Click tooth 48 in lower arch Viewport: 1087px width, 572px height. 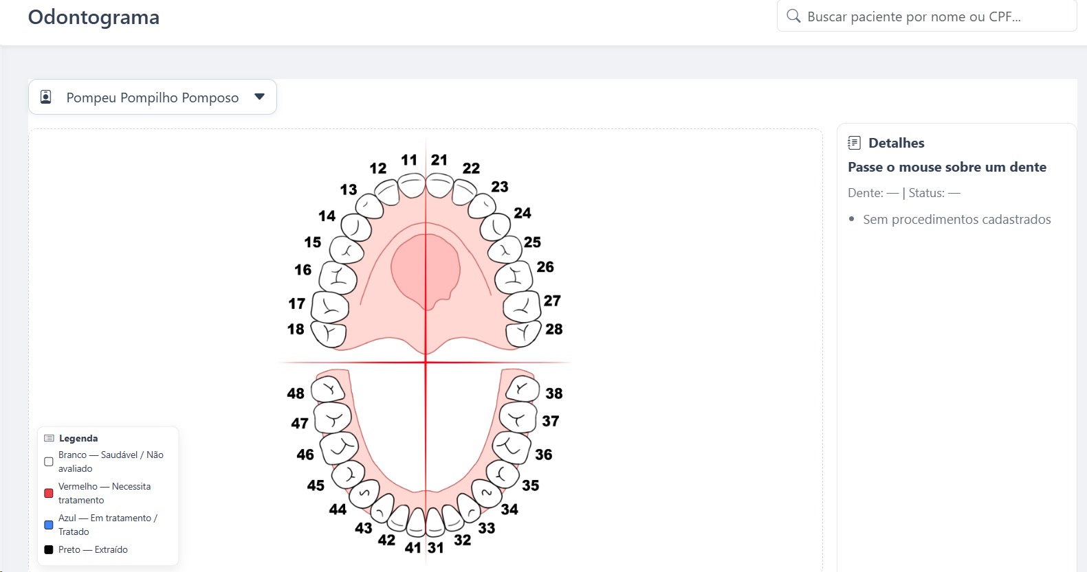[328, 389]
